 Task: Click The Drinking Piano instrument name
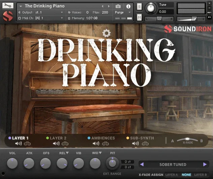coord(44,6)
